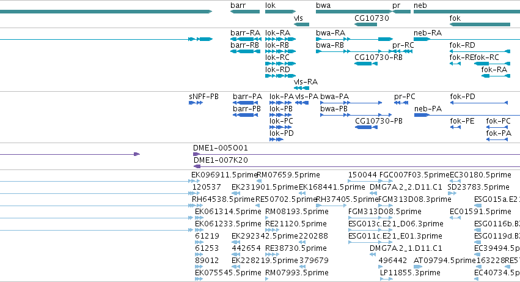Click transcript vls-RA

(x=301, y=88)
